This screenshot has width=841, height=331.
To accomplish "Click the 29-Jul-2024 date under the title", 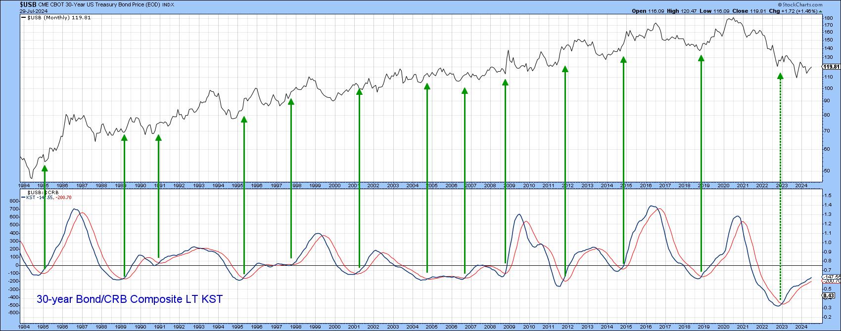I will click(x=34, y=11).
